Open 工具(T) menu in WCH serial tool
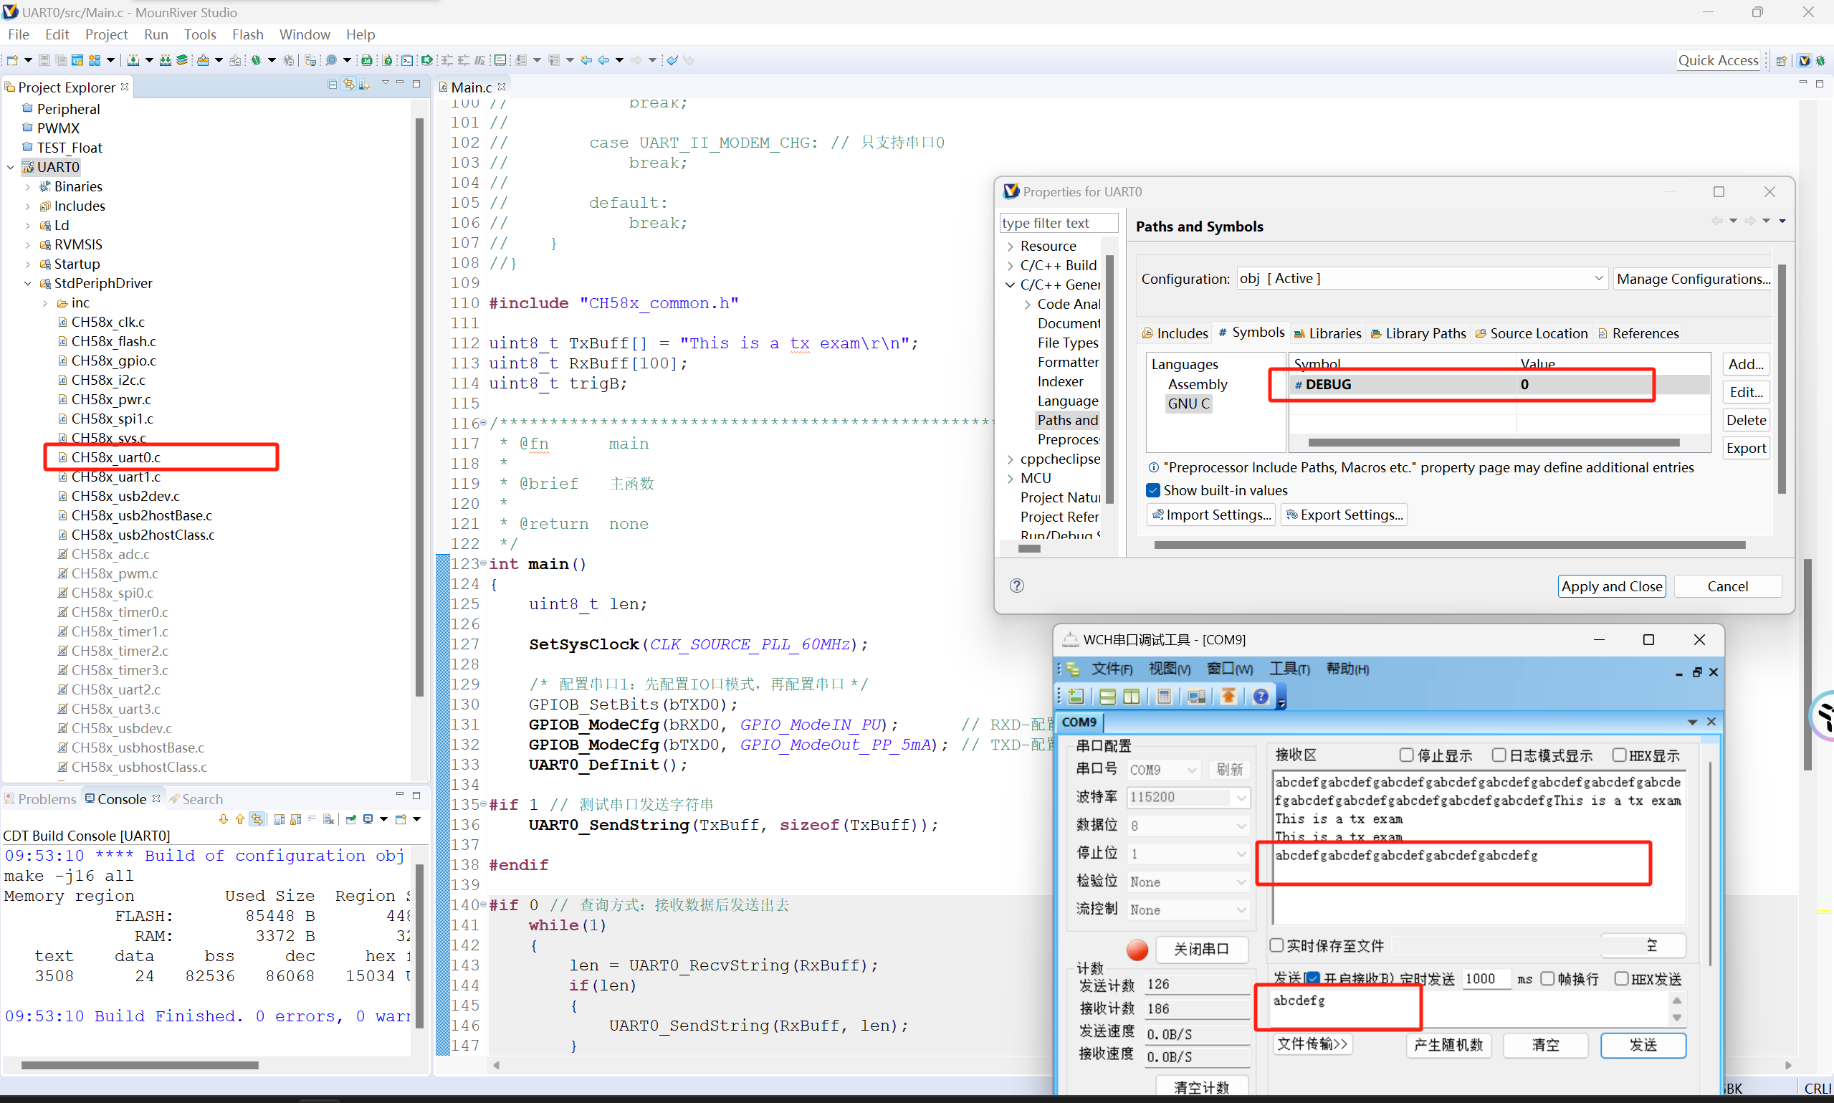The image size is (1834, 1103). tap(1289, 668)
